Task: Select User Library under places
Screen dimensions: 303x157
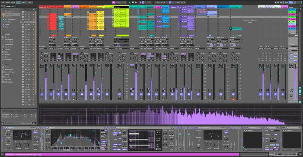Action: pos(9,69)
